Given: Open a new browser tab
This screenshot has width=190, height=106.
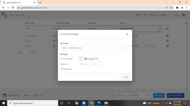Looking at the screenshot, I should click(x=40, y=2).
